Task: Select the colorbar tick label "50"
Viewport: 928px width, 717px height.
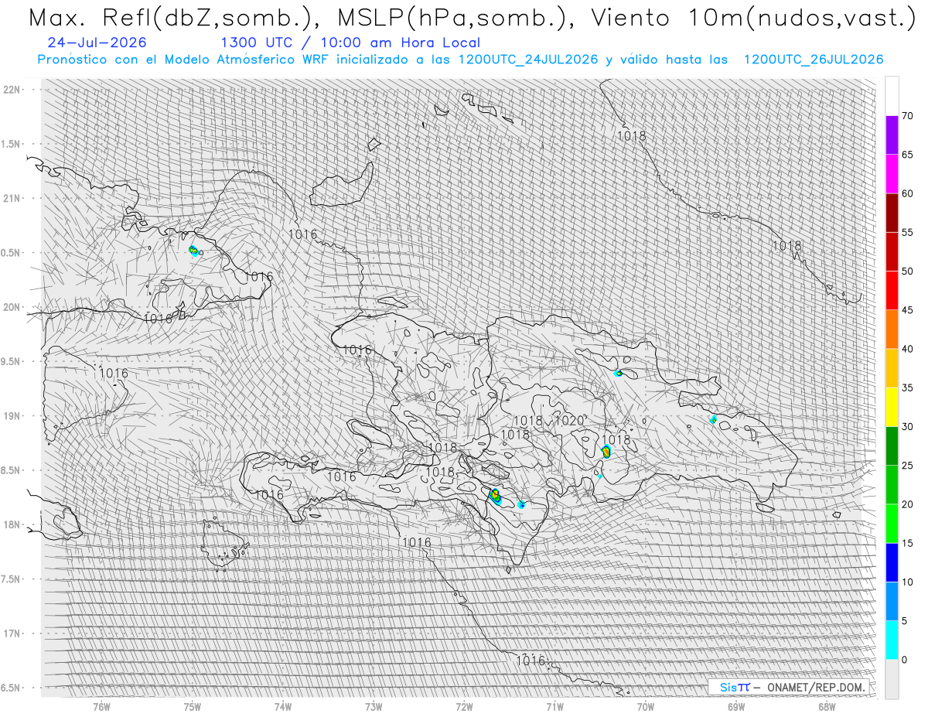Action: [x=907, y=271]
